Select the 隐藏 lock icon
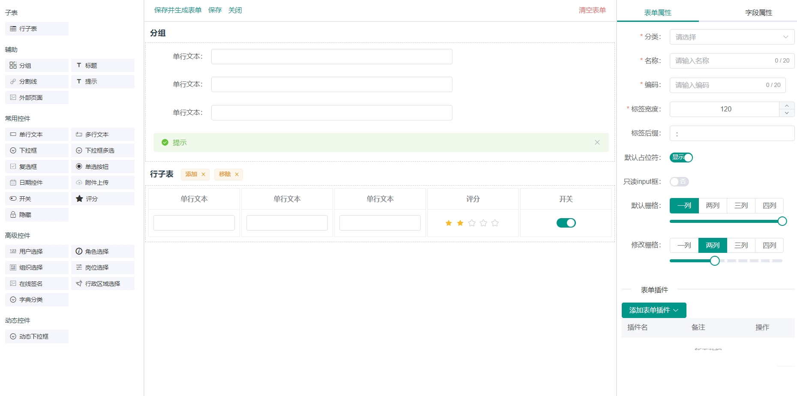Screen dimensions: 797x396 point(13,215)
